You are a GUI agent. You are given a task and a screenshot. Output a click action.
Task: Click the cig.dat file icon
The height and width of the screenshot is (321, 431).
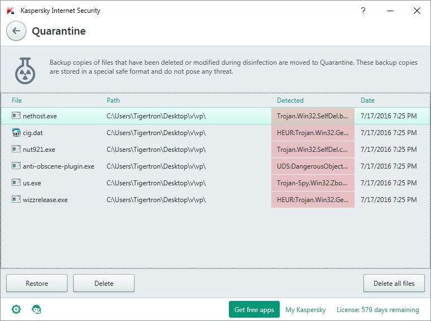(x=16, y=132)
